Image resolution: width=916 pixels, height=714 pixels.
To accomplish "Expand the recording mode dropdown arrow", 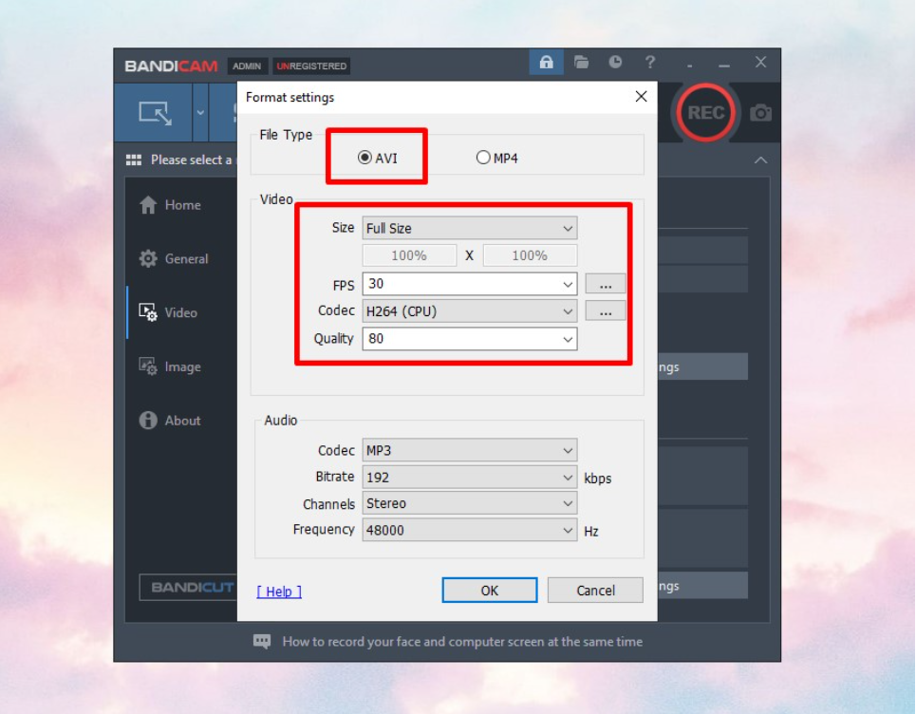I will [200, 113].
